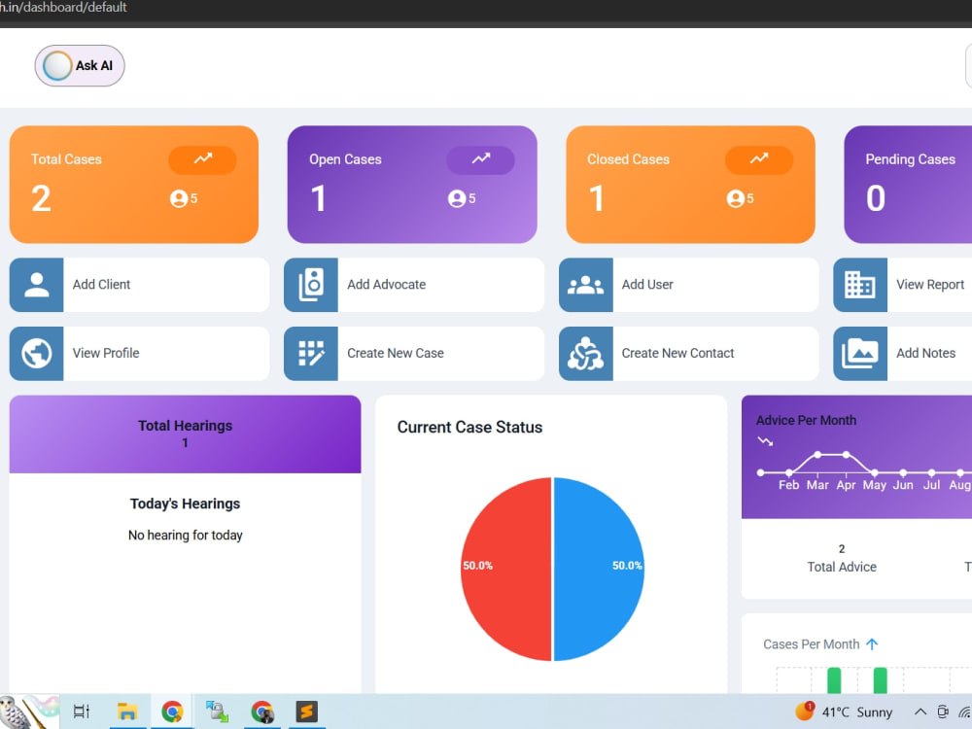The image size is (972, 729).
Task: Switch to the active Chrome taskbar icon
Action: coord(172,712)
